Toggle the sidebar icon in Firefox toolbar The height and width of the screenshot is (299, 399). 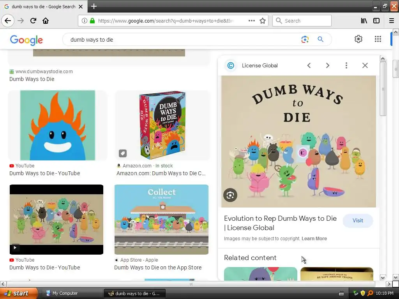376,21
